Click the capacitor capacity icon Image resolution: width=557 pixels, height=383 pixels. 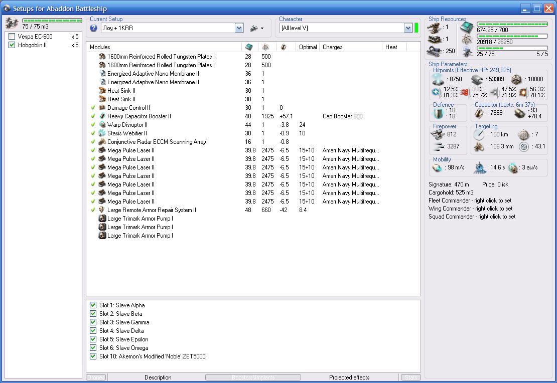pos(479,114)
